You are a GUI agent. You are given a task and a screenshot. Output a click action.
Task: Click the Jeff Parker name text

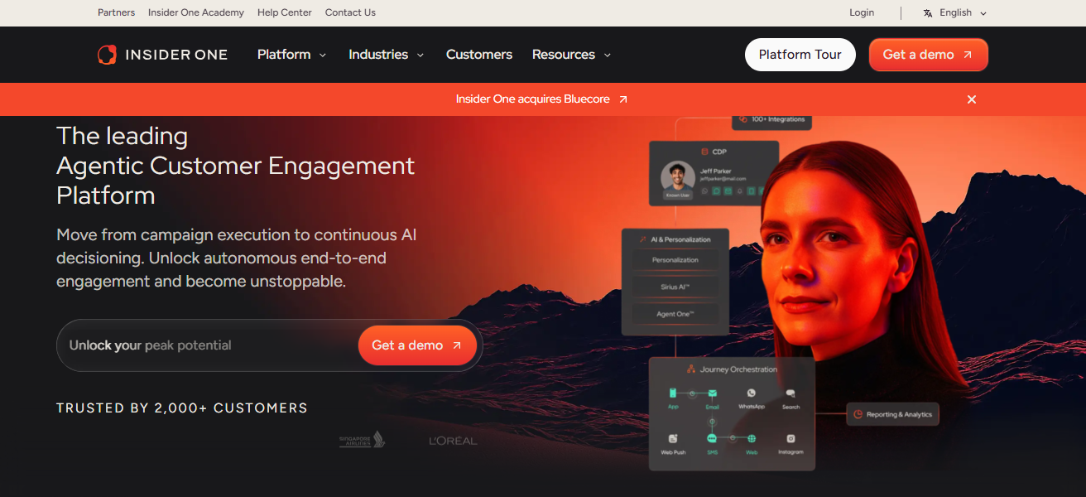point(716,171)
